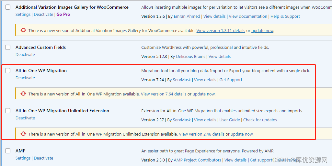Open ServMask link for version 2.37 extension

[182, 120]
